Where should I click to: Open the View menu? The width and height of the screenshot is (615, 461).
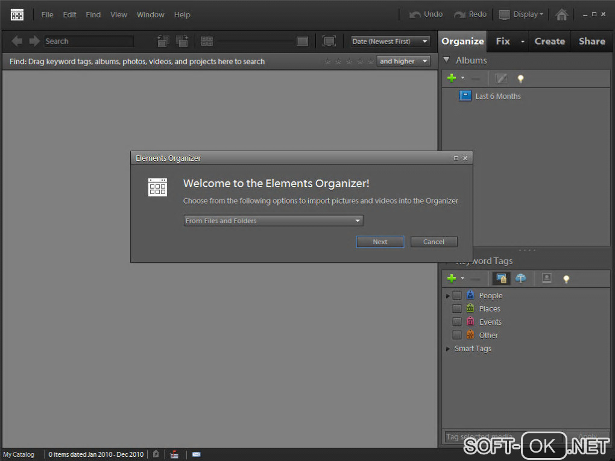click(x=118, y=15)
